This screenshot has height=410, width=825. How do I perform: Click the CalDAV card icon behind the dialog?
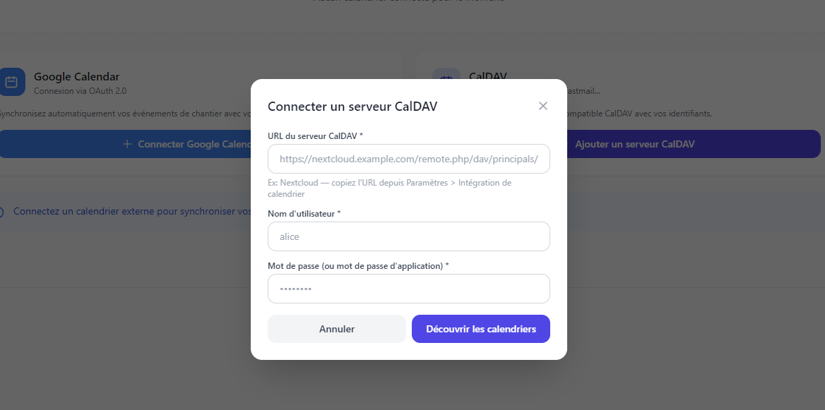(x=446, y=76)
